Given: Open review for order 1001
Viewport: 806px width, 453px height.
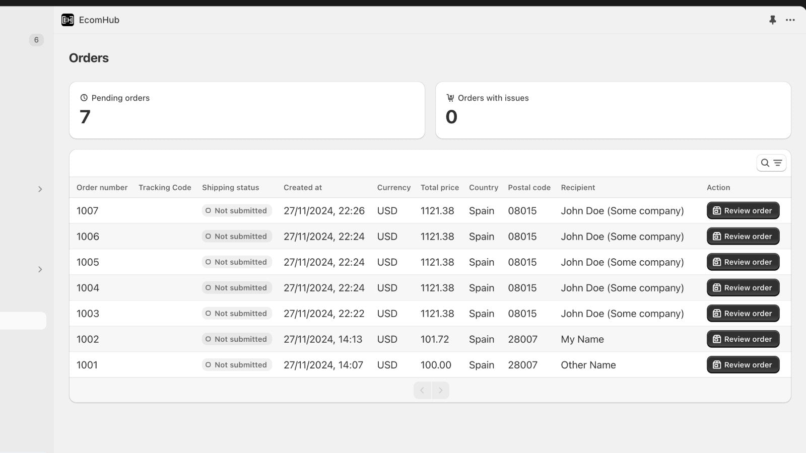Looking at the screenshot, I should tap(743, 365).
